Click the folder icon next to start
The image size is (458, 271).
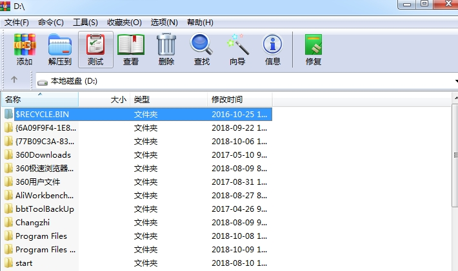pos(9,263)
